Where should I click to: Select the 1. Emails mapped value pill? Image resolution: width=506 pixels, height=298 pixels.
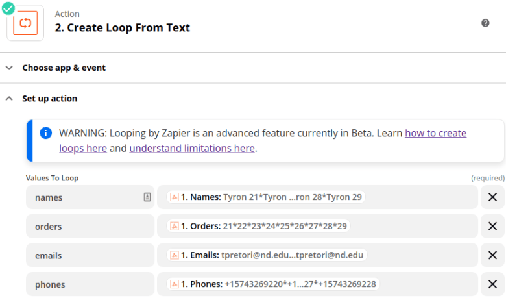[267, 255]
